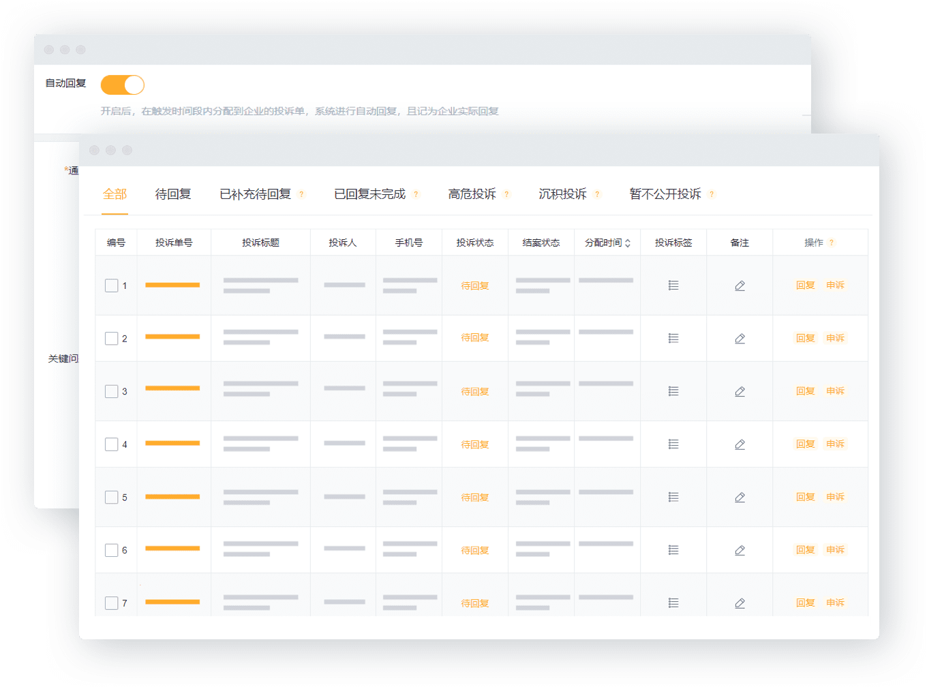Click the 结案状态 column header
Image resolution: width=927 pixels, height=687 pixels.
pos(541,243)
